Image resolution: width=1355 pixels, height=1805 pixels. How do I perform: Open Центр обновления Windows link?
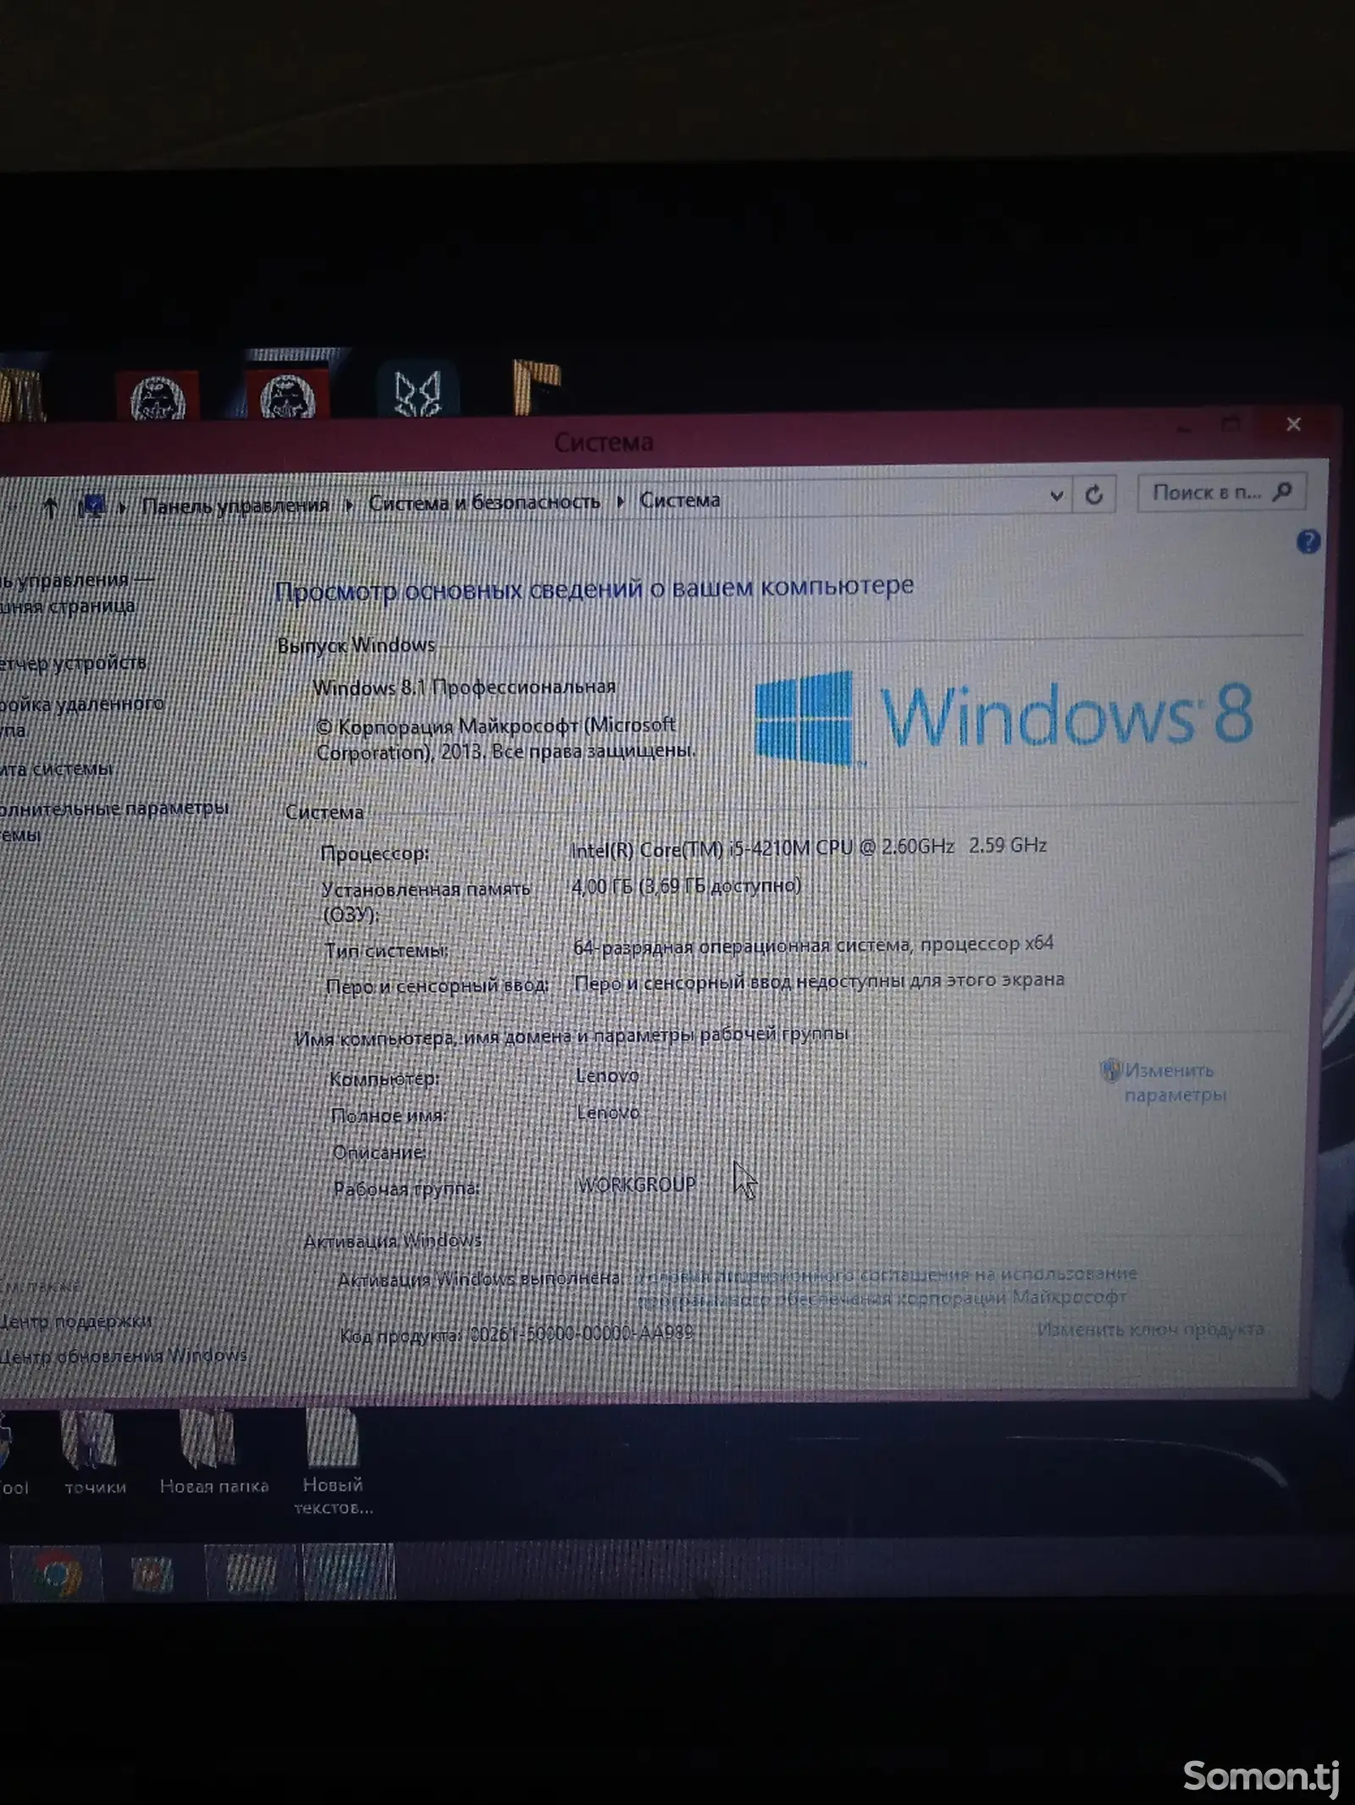click(123, 1356)
